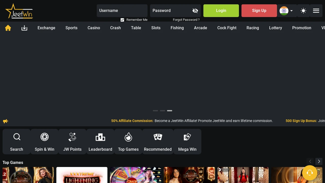Open the Table menu
The height and width of the screenshot is (183, 325).
136,28
